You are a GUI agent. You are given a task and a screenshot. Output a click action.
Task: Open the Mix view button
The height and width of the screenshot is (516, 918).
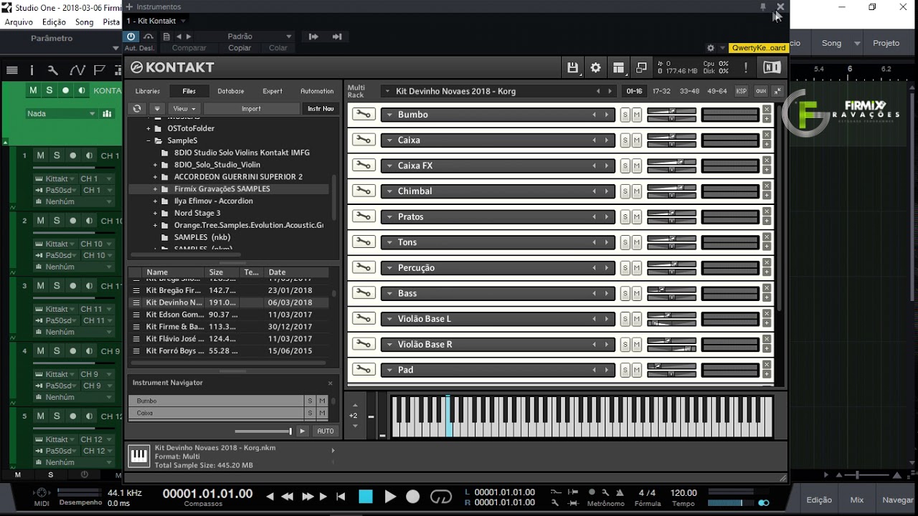[857, 500]
